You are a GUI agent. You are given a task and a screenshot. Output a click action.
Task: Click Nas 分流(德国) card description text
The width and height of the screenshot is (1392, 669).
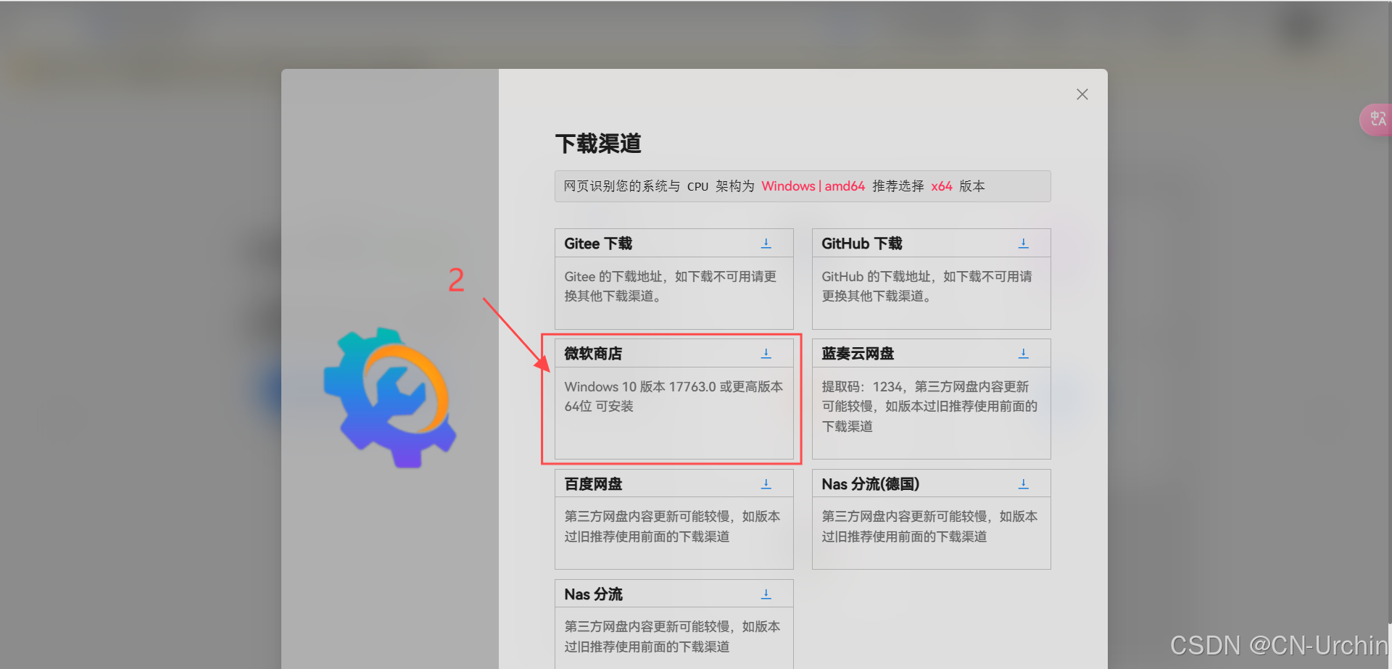point(929,526)
